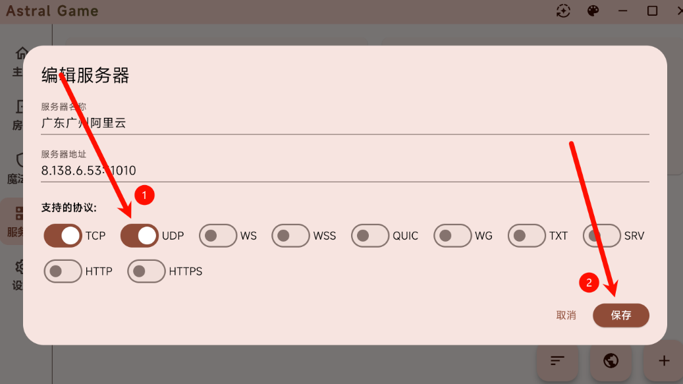Toggle the HTTPS protocol on
683x384 pixels.
146,271
